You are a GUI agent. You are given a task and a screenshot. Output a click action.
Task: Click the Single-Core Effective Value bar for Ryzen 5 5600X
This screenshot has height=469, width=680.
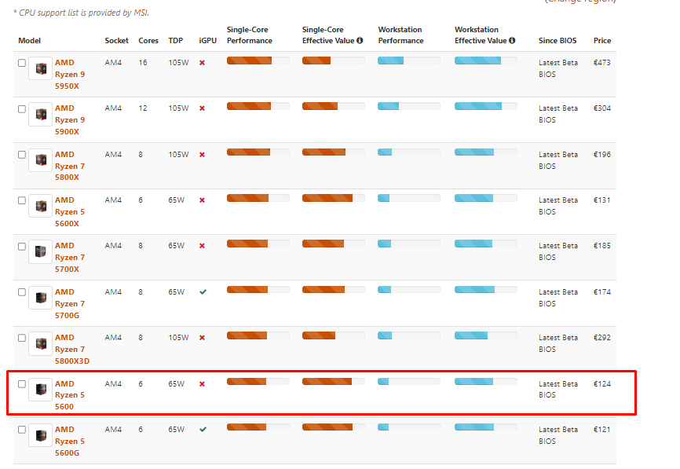pos(334,198)
